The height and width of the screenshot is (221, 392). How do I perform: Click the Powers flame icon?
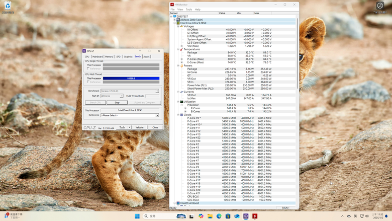(x=181, y=65)
